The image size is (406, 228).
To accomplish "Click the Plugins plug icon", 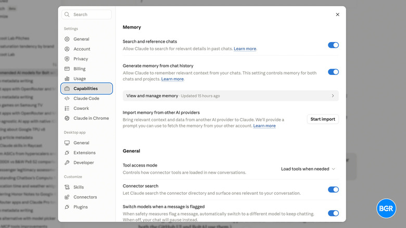I will pos(67,207).
